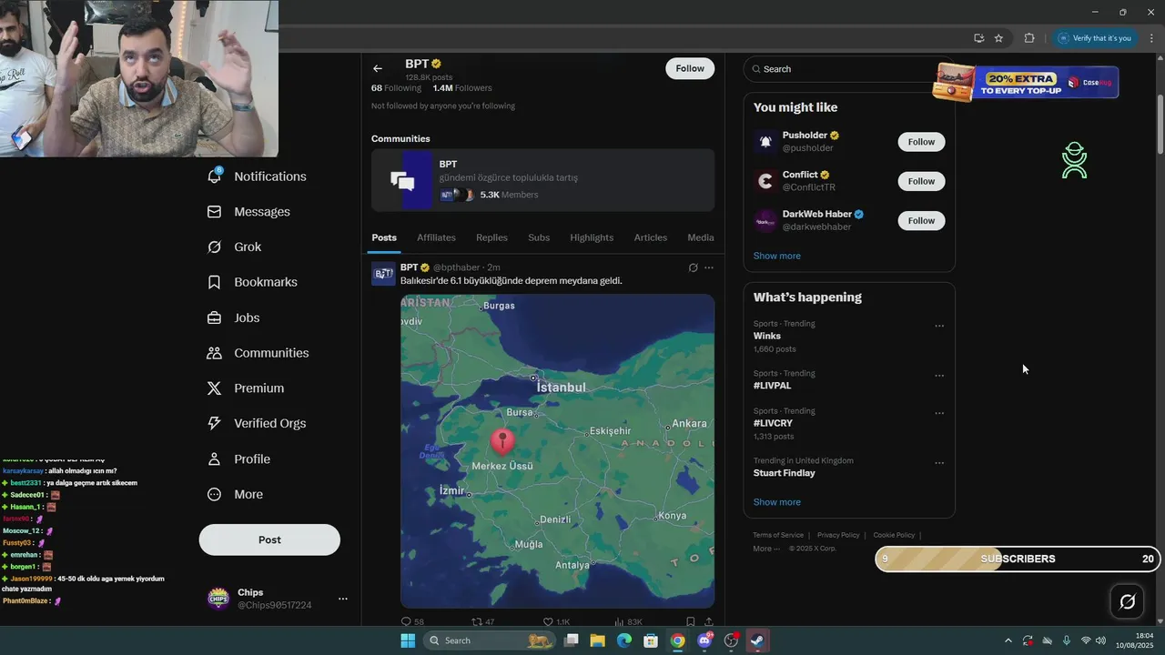Click the white Post button

tap(269, 539)
